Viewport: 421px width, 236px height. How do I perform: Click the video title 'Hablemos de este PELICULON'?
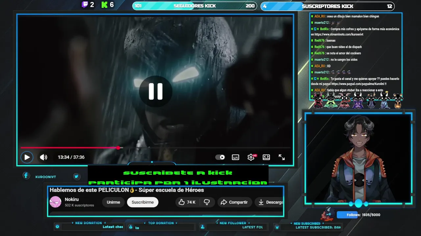click(x=127, y=190)
